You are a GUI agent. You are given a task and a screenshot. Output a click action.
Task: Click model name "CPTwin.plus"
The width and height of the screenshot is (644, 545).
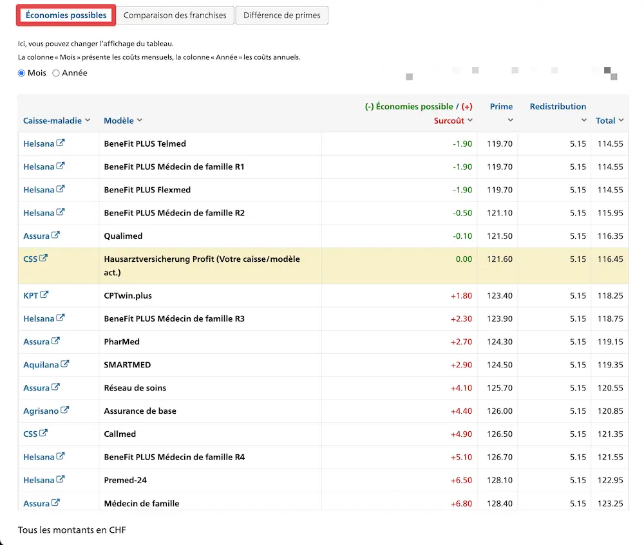[128, 295]
